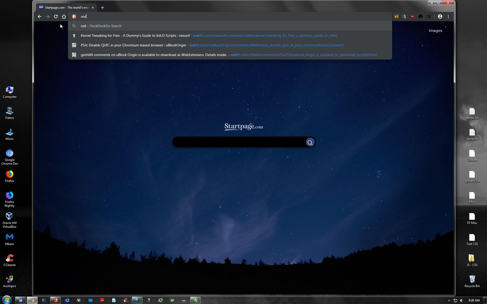Select the Update desktop file
The image size is (487, 304).
point(472,155)
